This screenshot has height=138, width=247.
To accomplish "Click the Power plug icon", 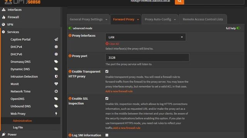I will [x=3, y=135].
